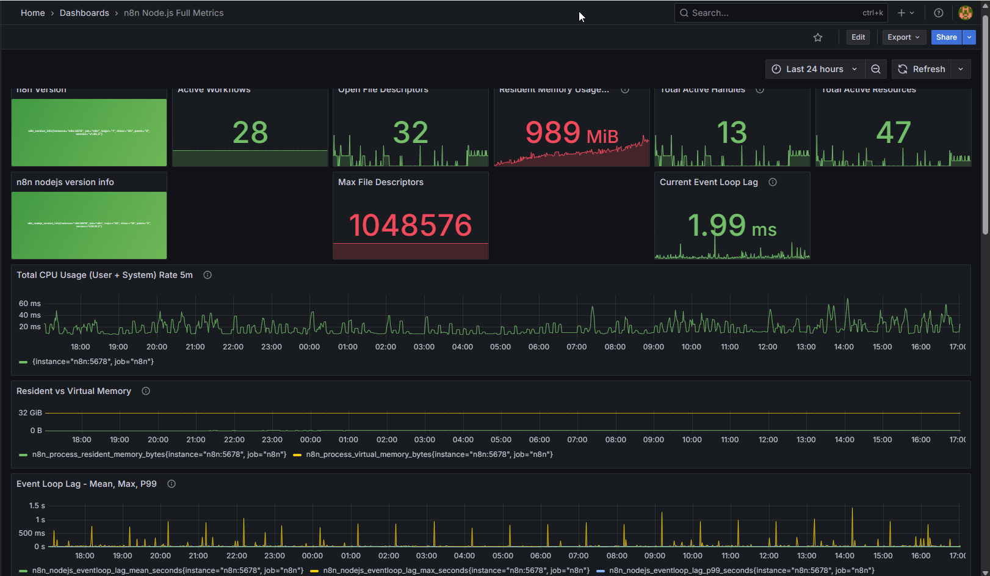Click the 1.99 ms event loop lag value

(732, 225)
